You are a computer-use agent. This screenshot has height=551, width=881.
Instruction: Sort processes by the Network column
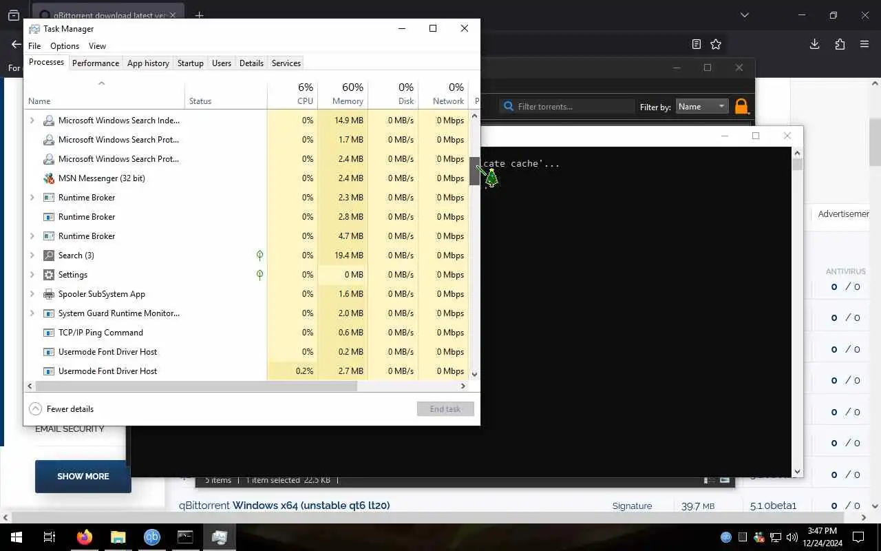point(443,94)
